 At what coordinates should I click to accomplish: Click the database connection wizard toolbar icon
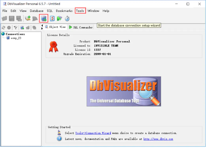click(x=44, y=19)
